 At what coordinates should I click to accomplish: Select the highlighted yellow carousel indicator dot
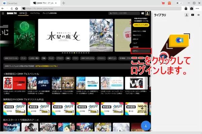pyautogui.click(x=74, y=53)
